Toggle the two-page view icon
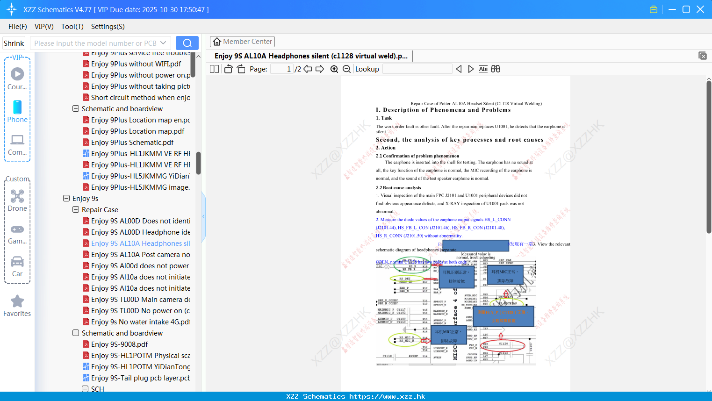 pos(214,69)
